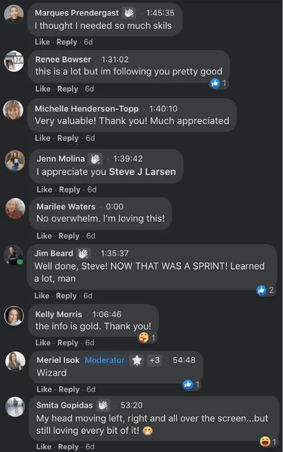Screen dimensions: 283x452
Task: Click Jenn Molina's waving hand badge
Action: point(96,159)
